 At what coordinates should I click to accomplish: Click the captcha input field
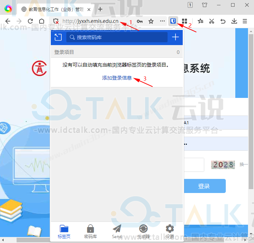(194, 165)
